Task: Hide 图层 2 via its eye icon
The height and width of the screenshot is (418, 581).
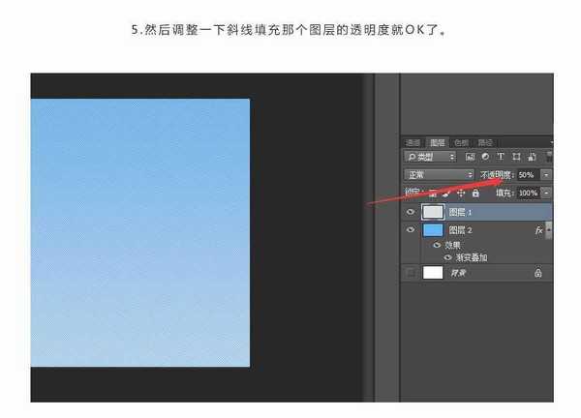Action: 411,230
